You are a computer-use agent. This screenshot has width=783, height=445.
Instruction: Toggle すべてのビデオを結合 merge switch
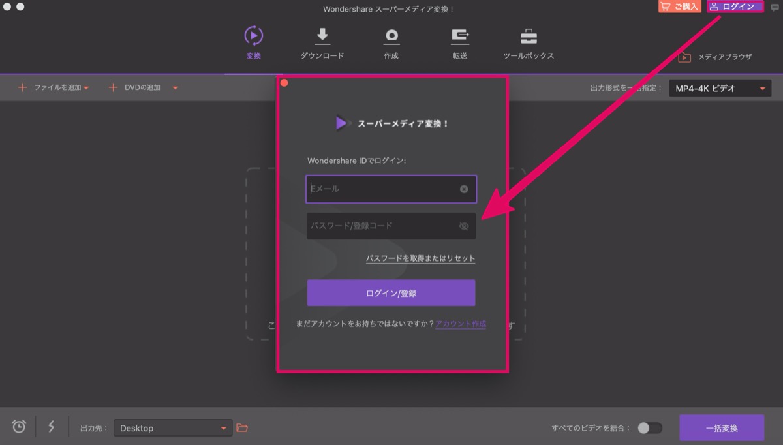(650, 428)
